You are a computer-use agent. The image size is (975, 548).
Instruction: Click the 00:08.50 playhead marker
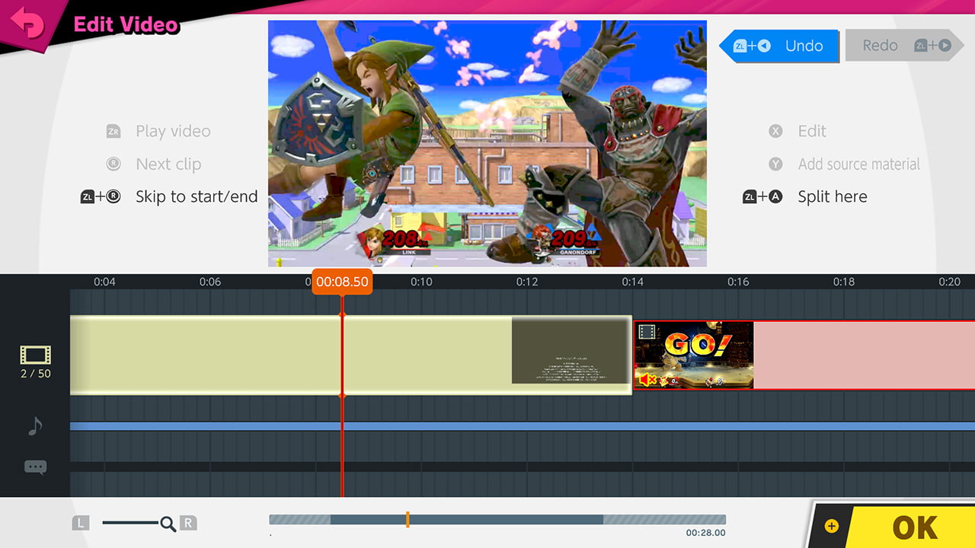(x=342, y=282)
